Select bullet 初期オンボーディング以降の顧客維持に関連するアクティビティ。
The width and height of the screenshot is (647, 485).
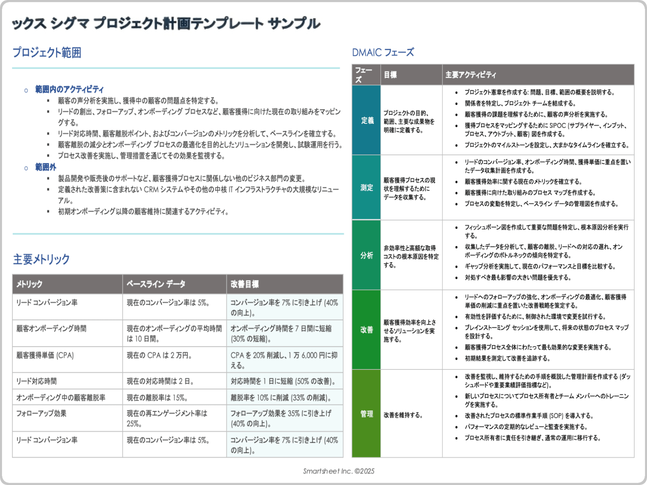[143, 212]
